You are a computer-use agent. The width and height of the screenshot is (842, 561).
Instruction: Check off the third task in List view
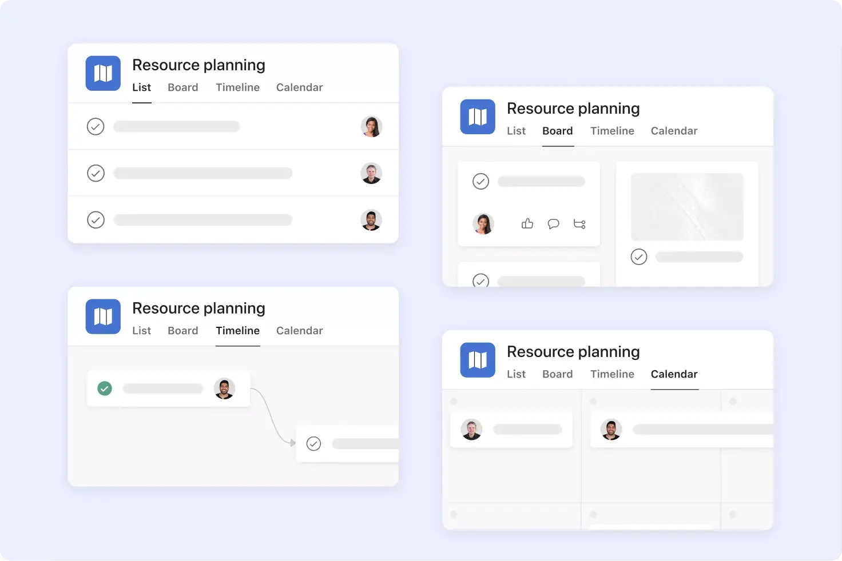(x=96, y=220)
